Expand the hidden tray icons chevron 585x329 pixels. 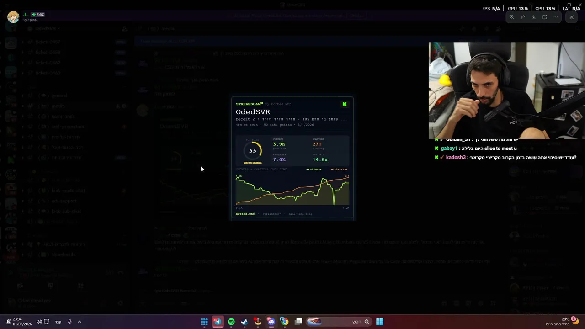(x=79, y=322)
